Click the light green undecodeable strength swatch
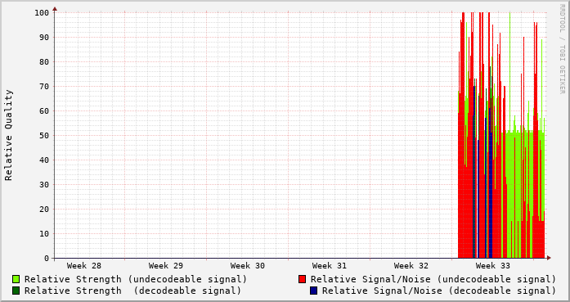This screenshot has width=570, height=302. [x=16, y=279]
